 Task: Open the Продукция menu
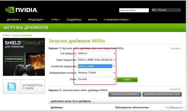click(36, 20)
